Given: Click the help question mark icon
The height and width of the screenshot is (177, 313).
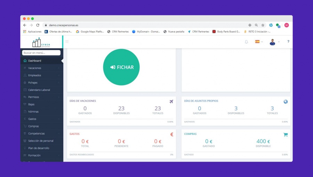Looking at the screenshot, I should [x=288, y=41].
